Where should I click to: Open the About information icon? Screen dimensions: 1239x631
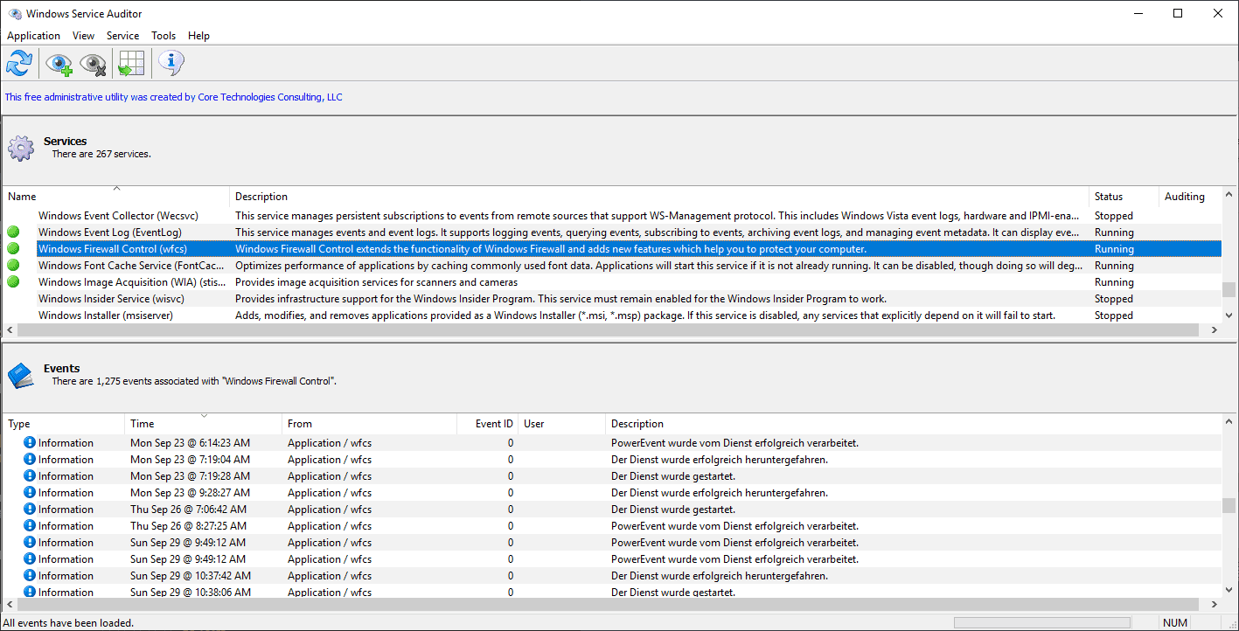coord(171,63)
